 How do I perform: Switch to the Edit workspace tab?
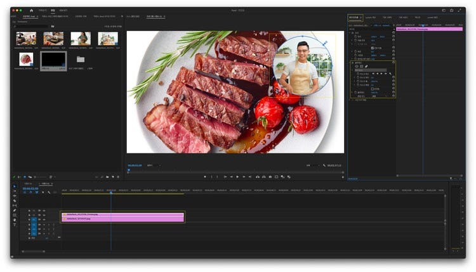[53, 10]
